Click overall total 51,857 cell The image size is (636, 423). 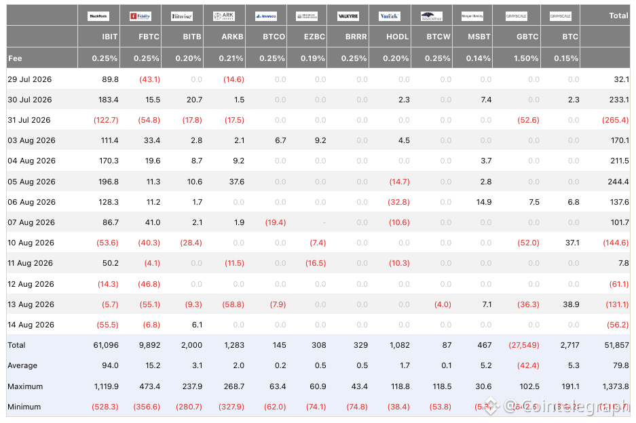pyautogui.click(x=616, y=345)
